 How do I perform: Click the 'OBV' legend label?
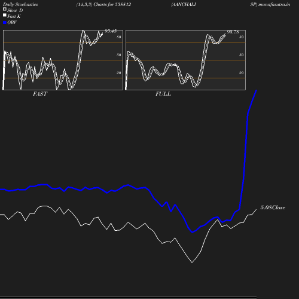coord(12,23)
